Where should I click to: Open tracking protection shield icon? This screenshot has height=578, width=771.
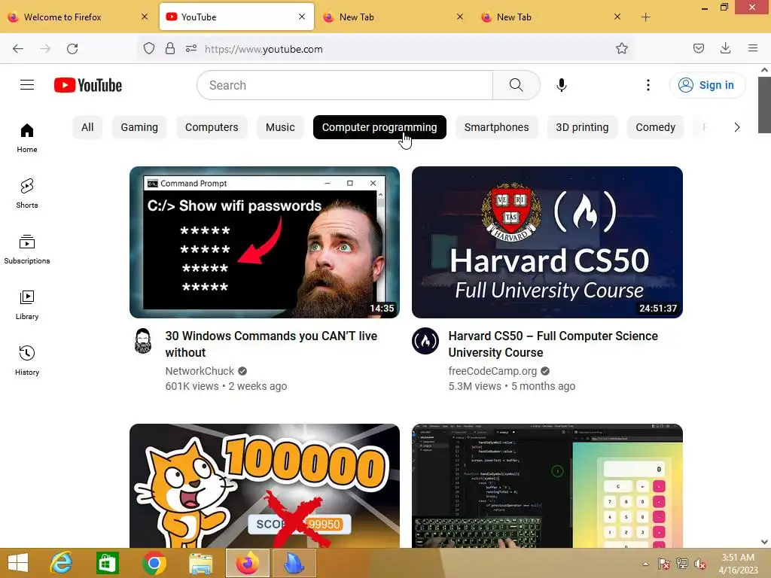click(x=149, y=49)
